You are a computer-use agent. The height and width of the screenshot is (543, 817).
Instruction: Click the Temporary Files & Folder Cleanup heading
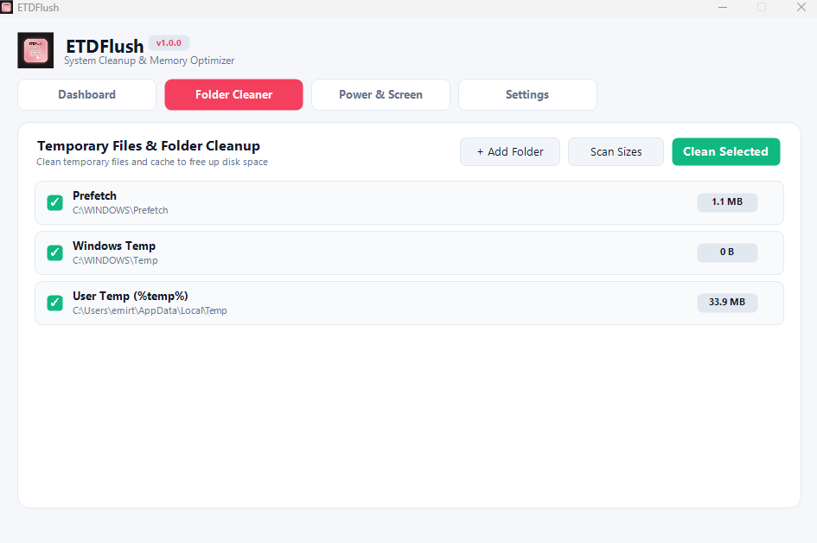(x=149, y=146)
